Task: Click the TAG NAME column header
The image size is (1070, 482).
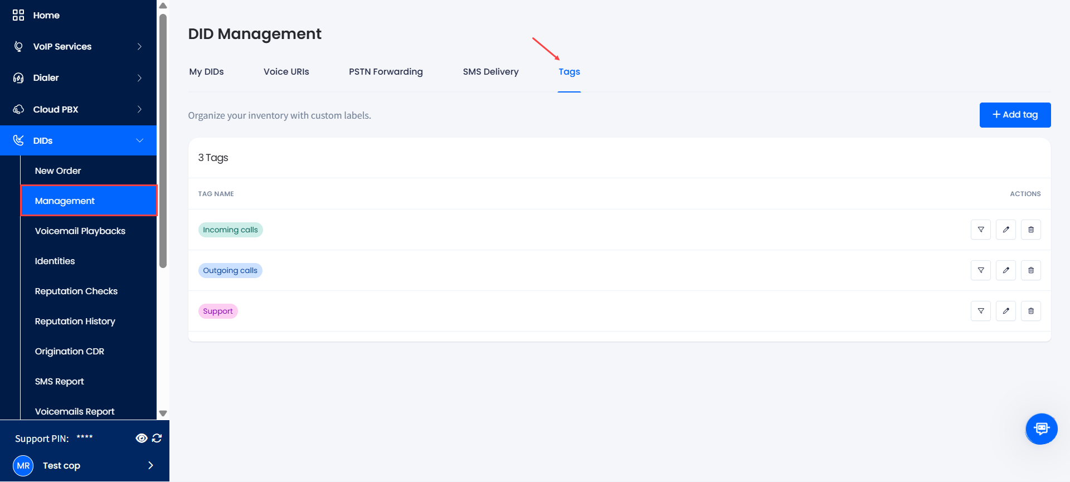Action: click(216, 194)
